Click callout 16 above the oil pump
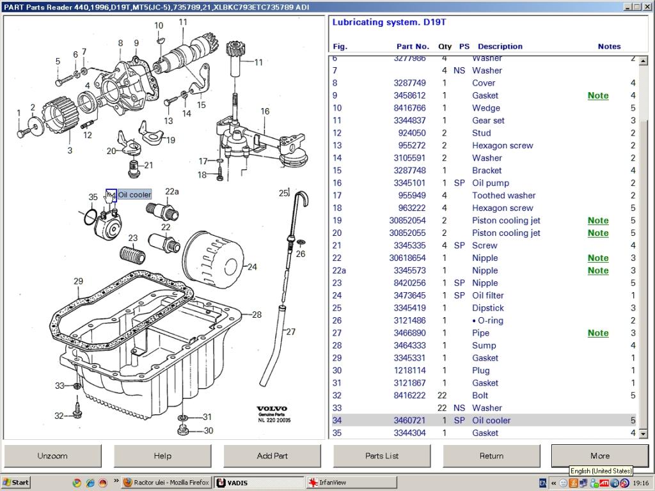The width and height of the screenshot is (655, 491). pos(265,111)
